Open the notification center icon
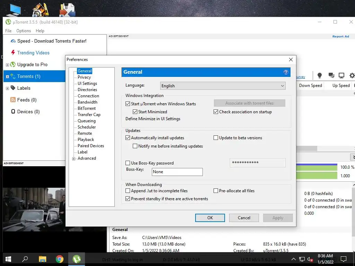The width and height of the screenshot is (355, 266). coord(344,259)
